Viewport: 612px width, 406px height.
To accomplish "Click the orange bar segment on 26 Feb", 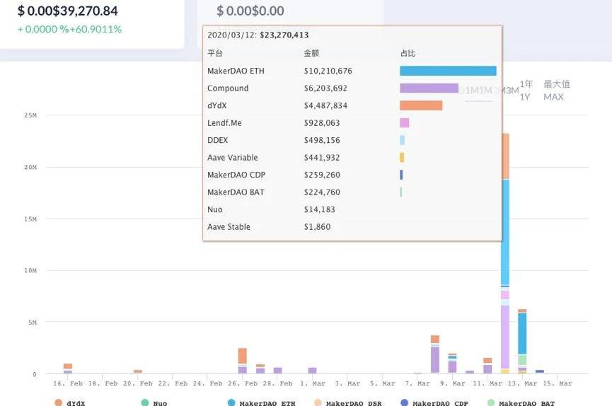I will click(243, 356).
